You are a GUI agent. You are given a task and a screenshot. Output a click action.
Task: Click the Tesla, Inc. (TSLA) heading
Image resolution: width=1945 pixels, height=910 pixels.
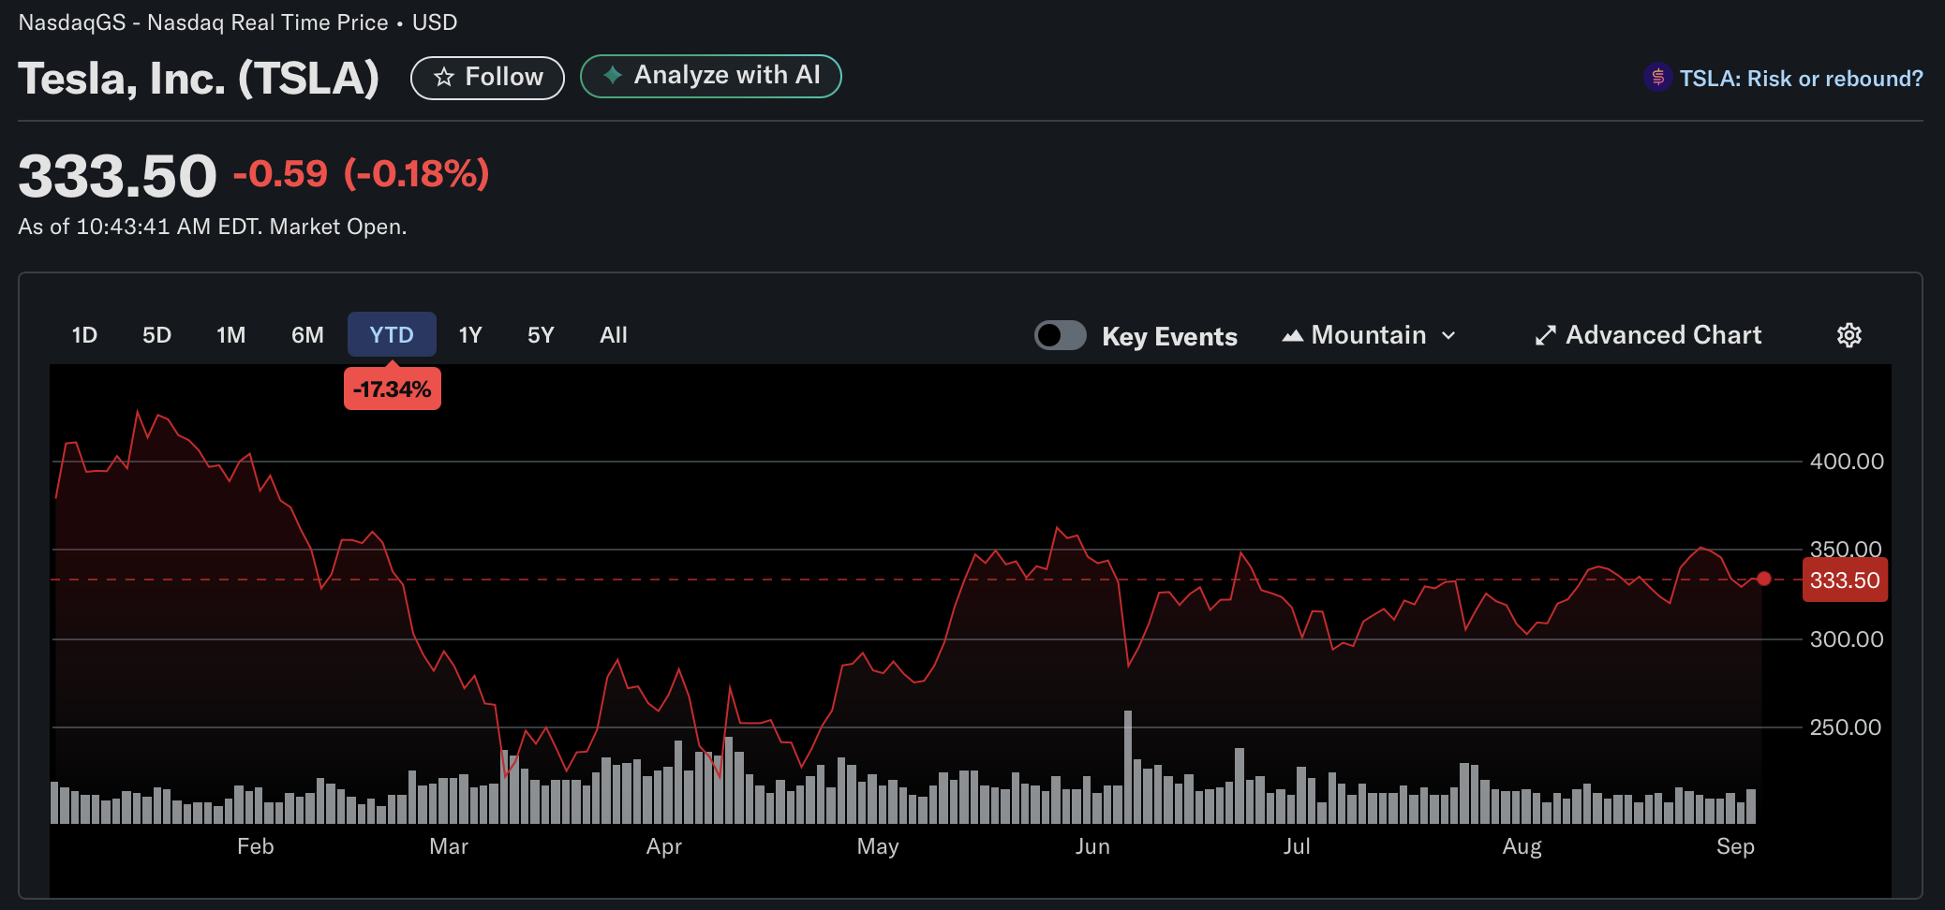(x=199, y=79)
